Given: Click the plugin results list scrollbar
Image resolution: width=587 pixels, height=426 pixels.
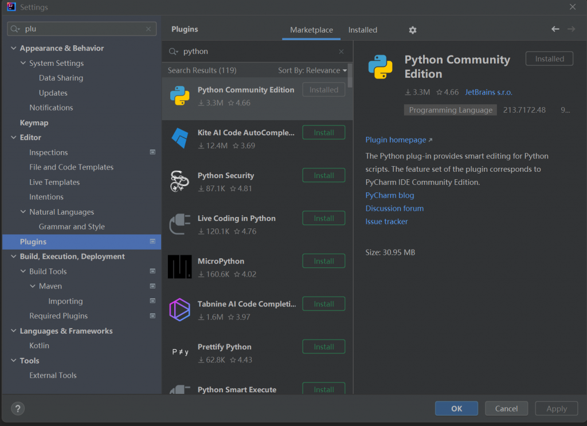Looking at the screenshot, I should click(x=350, y=76).
